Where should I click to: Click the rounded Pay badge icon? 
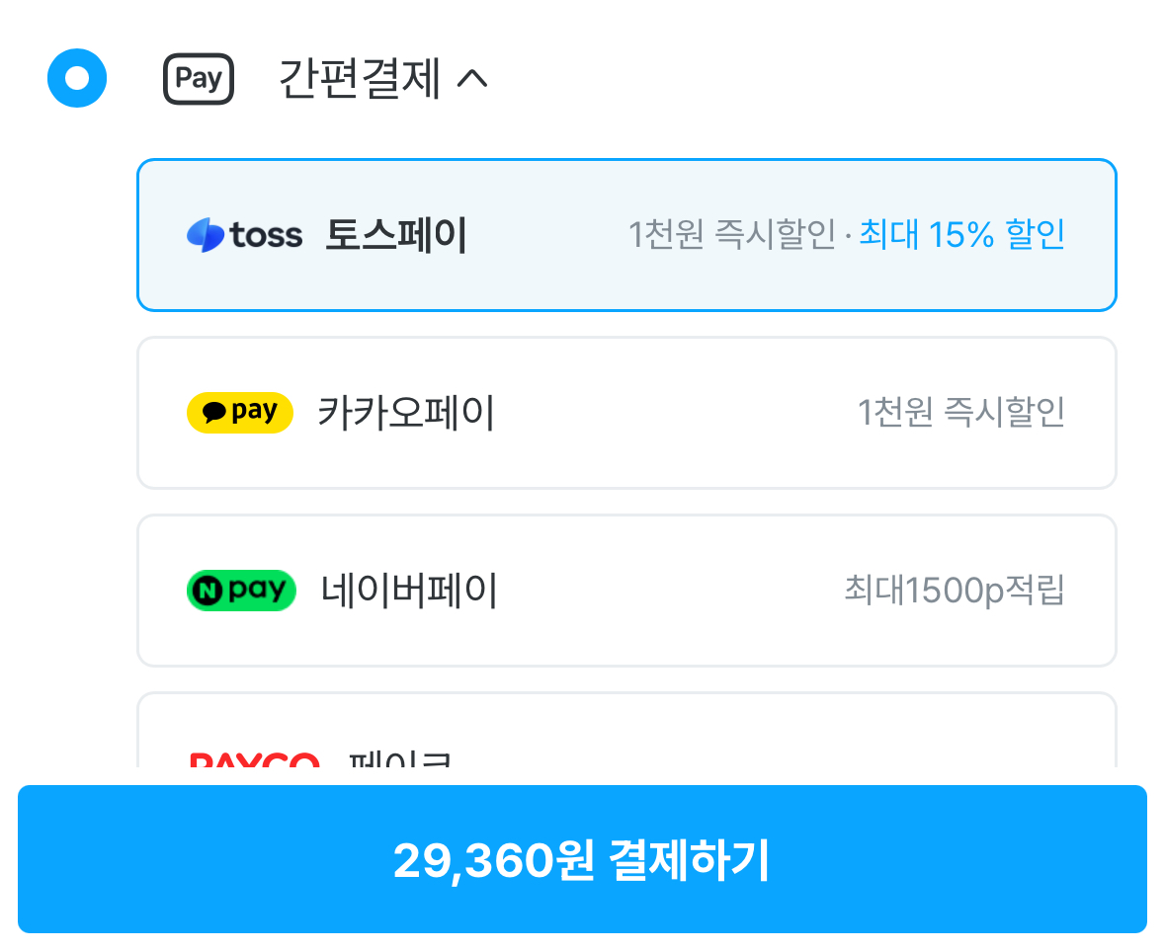point(198,78)
